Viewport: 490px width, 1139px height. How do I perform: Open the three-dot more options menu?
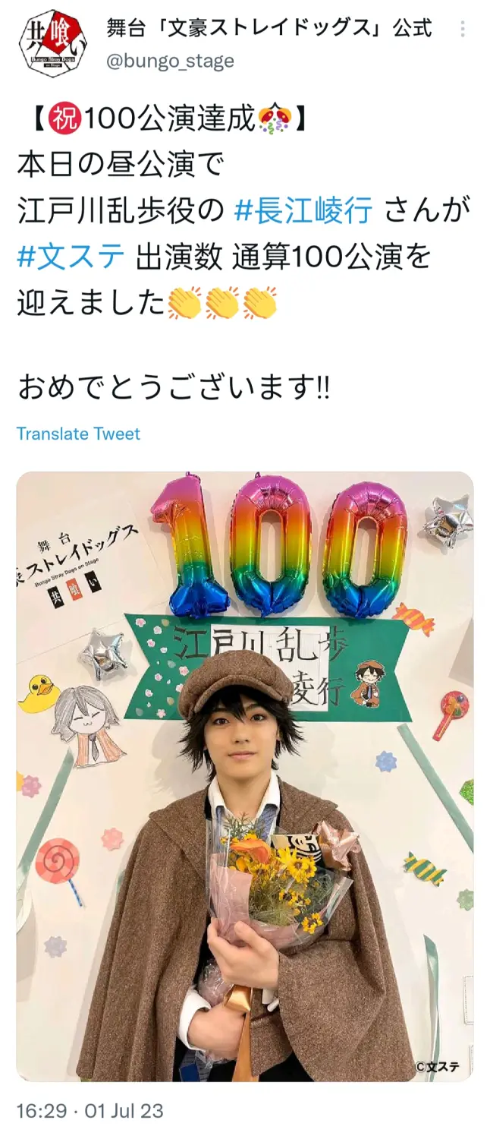(x=463, y=30)
